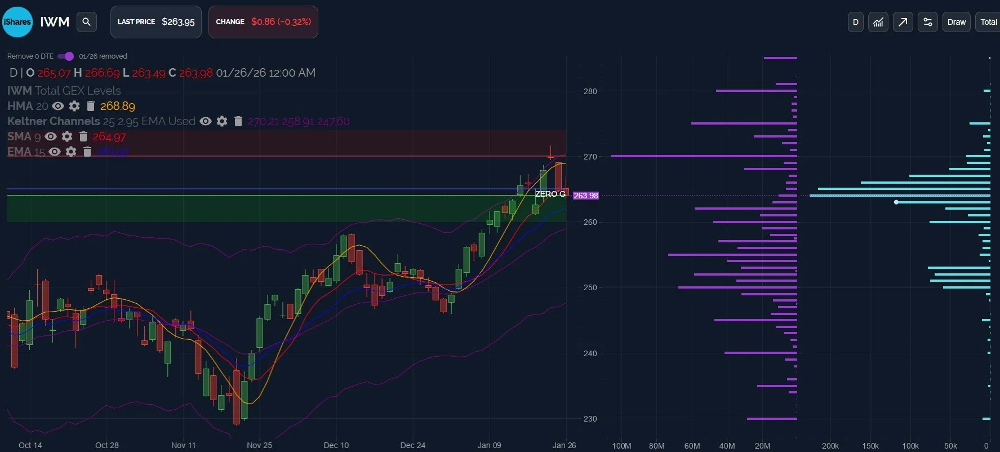This screenshot has height=452, width=1000.
Task: Click the 100M GEX axis label
Action: tap(621, 446)
